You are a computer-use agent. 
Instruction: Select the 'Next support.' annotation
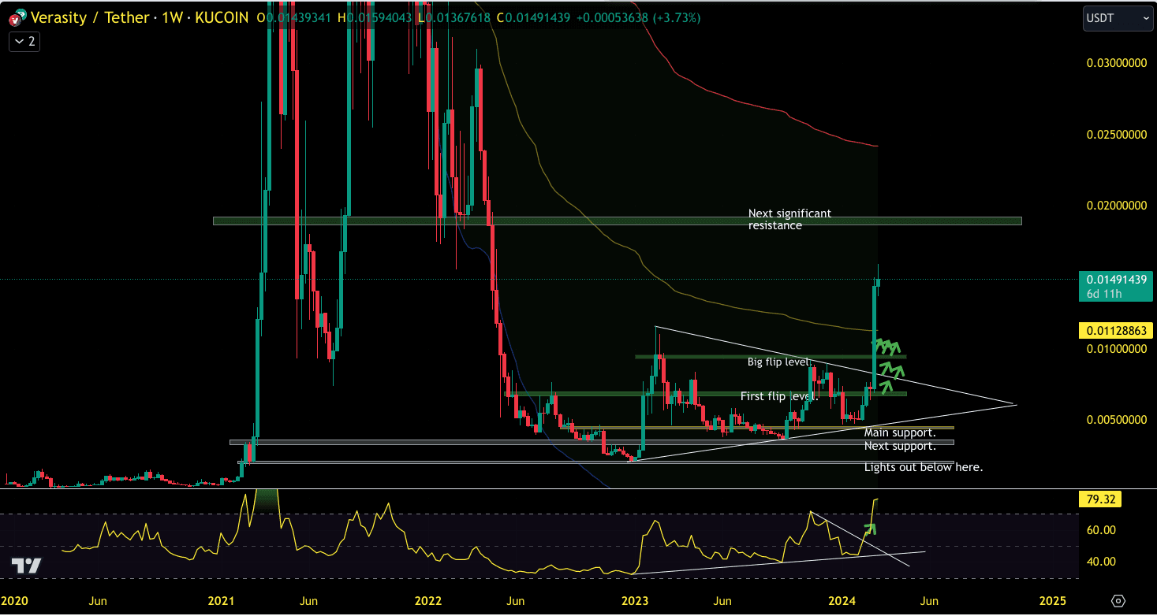[900, 446]
